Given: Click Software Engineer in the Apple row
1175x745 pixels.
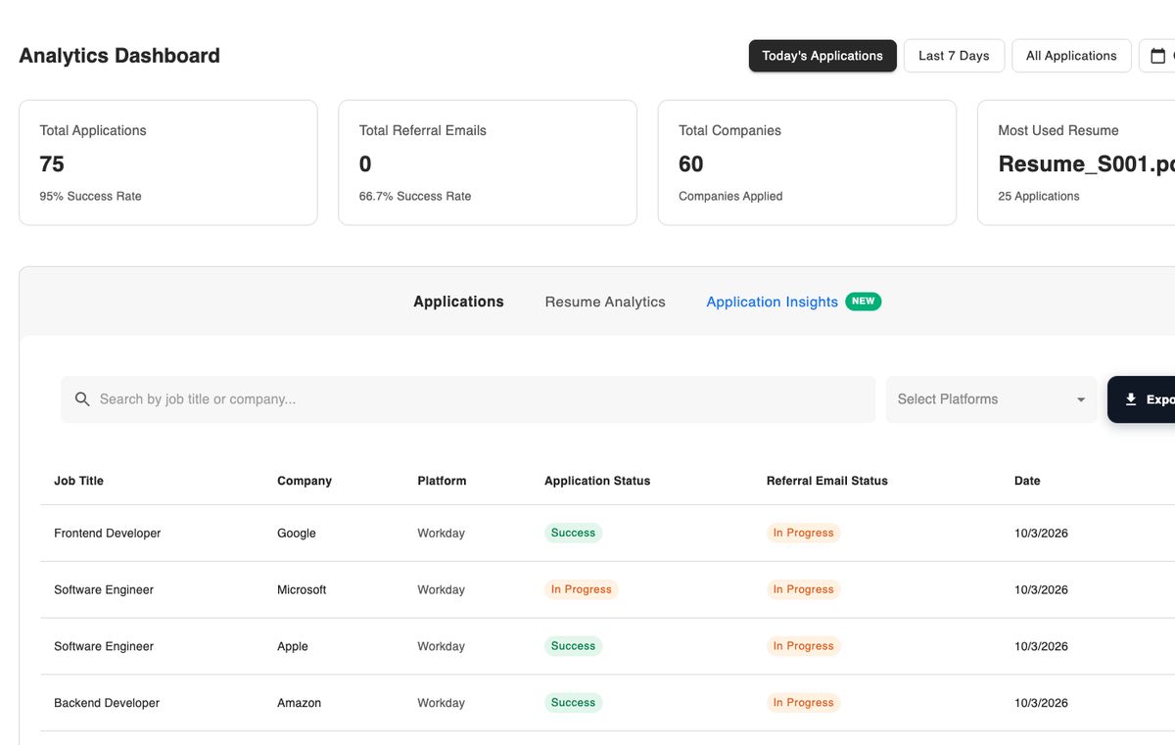Looking at the screenshot, I should tap(104, 646).
